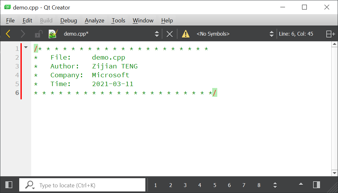338x193 pixels.
Task: Click the Qt Creator logo in title bar
Action: click(7, 7)
